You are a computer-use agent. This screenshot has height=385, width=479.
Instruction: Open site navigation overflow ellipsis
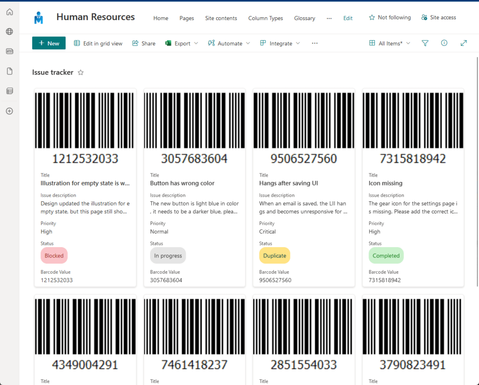click(329, 18)
